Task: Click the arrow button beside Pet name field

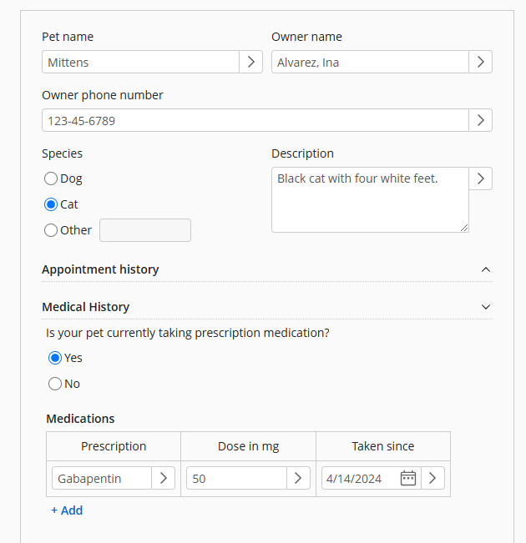Action: (251, 62)
